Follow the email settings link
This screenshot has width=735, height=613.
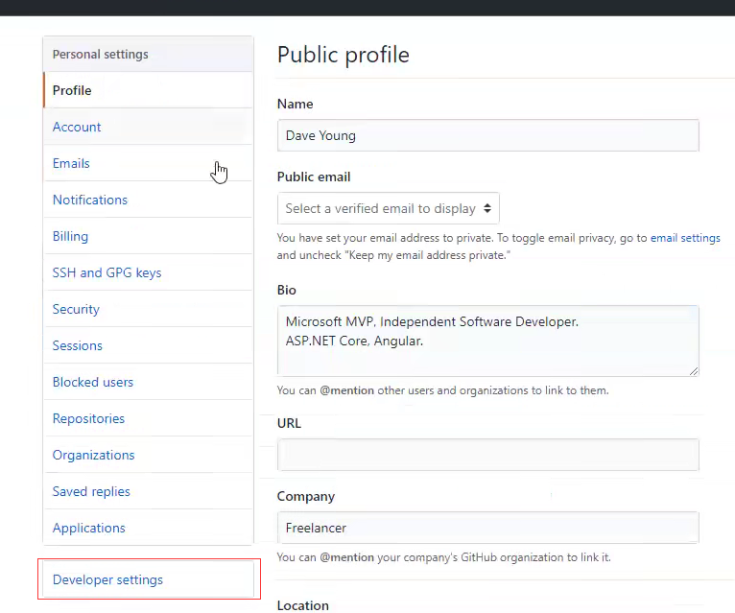tap(685, 238)
